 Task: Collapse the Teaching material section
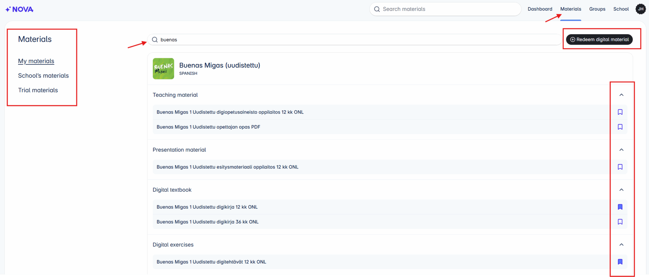621,95
